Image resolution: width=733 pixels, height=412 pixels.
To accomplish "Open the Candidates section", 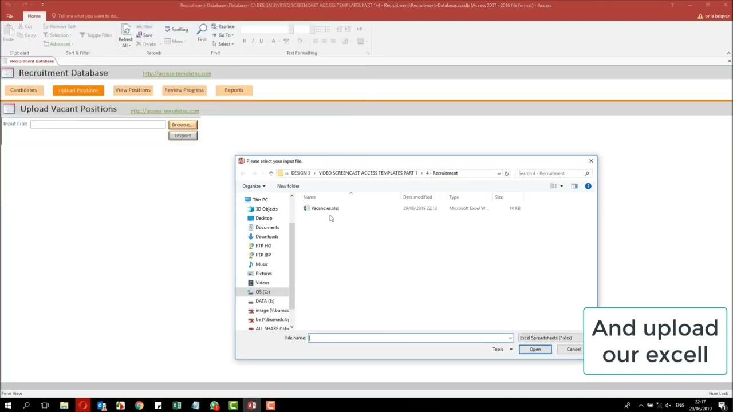I will point(23,90).
